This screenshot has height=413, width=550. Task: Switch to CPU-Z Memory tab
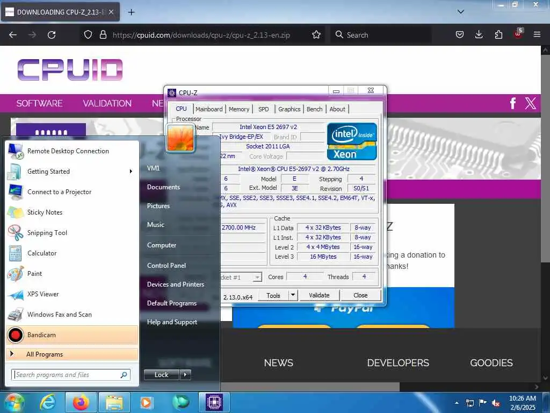click(x=239, y=109)
